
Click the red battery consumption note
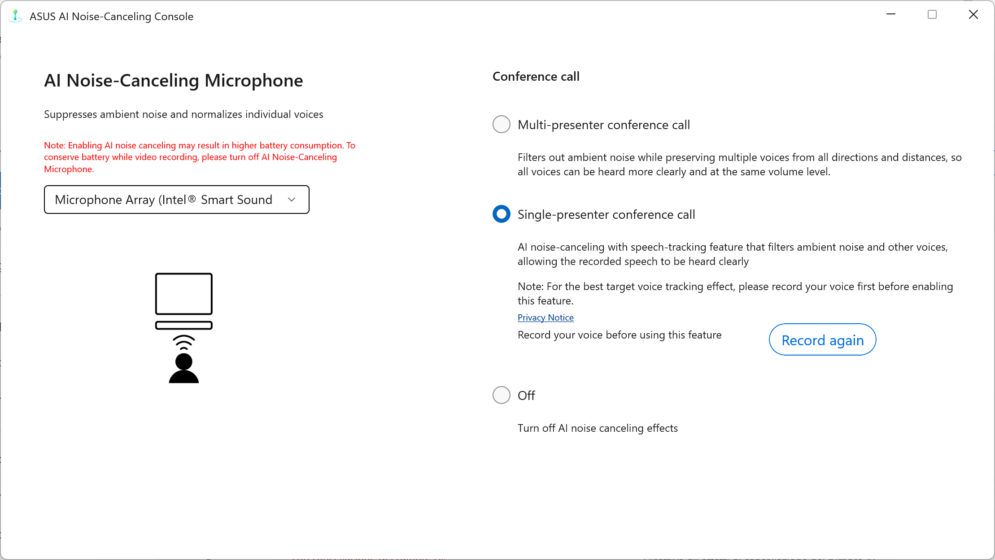click(x=199, y=157)
